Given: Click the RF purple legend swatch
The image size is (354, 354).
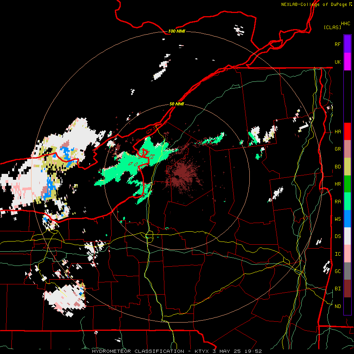Looking at the screenshot, I should (x=347, y=44).
